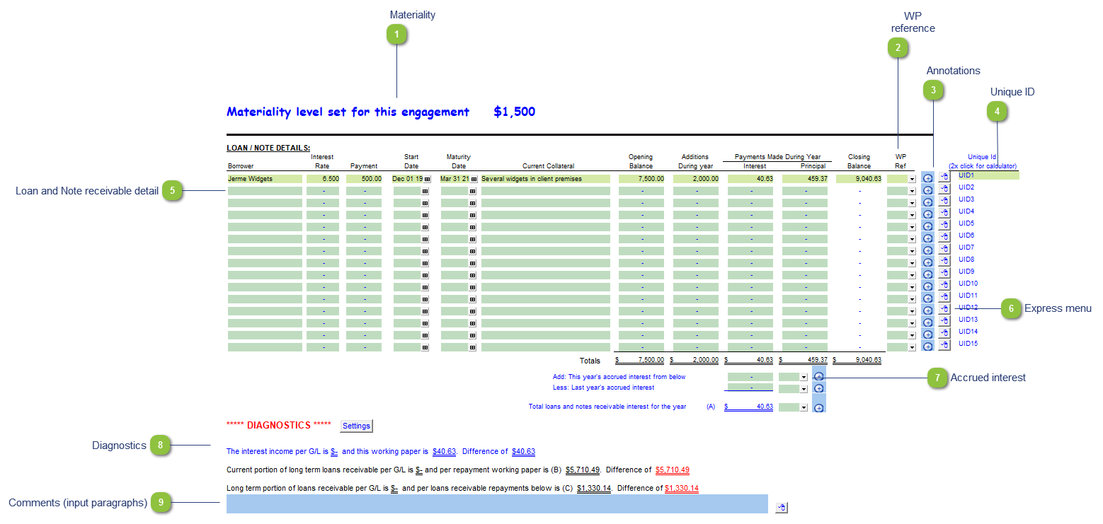Click the current portion (B) $5,710.49 amount
The height and width of the screenshot is (524, 1103).
click(583, 470)
